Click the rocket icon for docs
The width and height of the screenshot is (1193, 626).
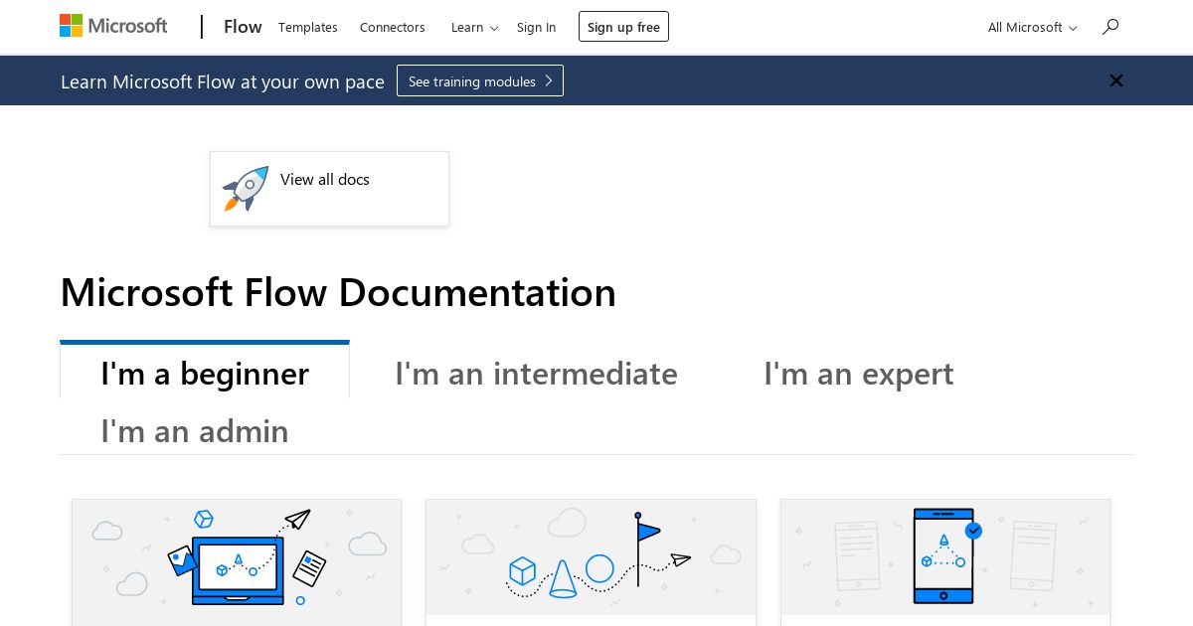pyautogui.click(x=246, y=188)
